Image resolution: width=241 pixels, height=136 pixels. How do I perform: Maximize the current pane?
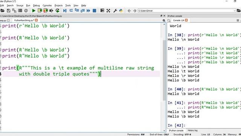[x=102, y=11]
